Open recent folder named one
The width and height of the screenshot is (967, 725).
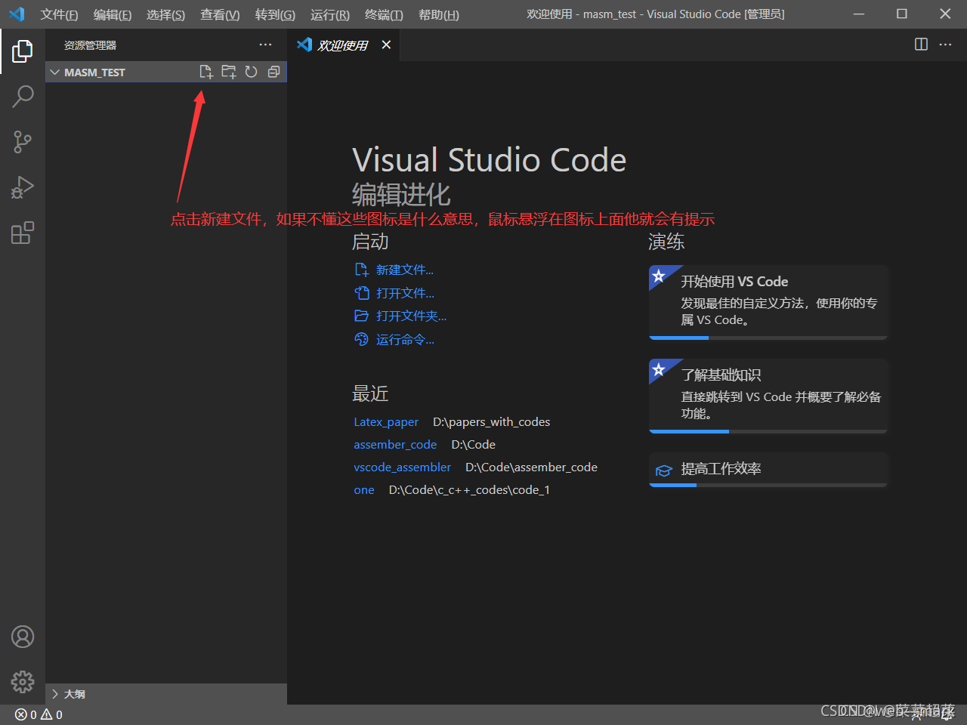point(364,490)
